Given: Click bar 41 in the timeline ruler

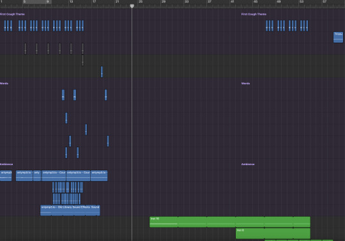Looking at the screenshot, I should (x=233, y=1).
